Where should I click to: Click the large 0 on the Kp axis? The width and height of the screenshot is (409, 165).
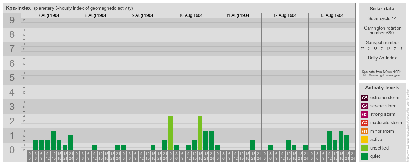point(12,150)
